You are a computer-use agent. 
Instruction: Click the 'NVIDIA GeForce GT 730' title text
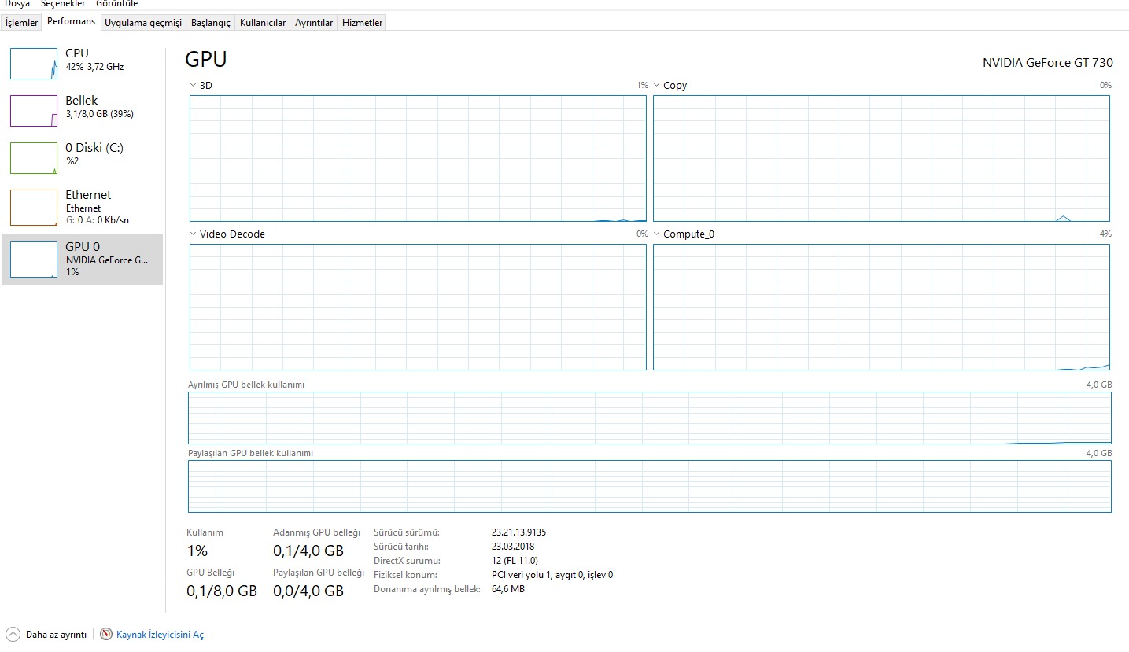[x=1047, y=63]
